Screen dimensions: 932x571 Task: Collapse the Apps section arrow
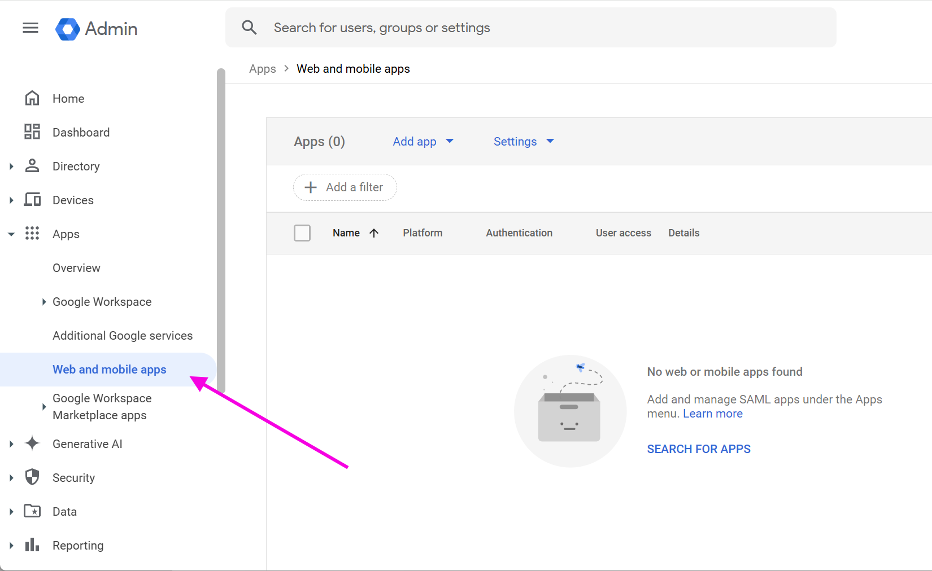(x=11, y=234)
